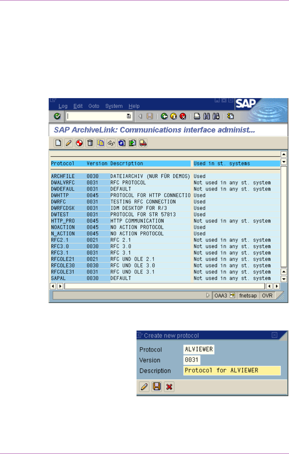Select the RFCOLE31 protocol row
The image size is (289, 454).
[x=165, y=272]
